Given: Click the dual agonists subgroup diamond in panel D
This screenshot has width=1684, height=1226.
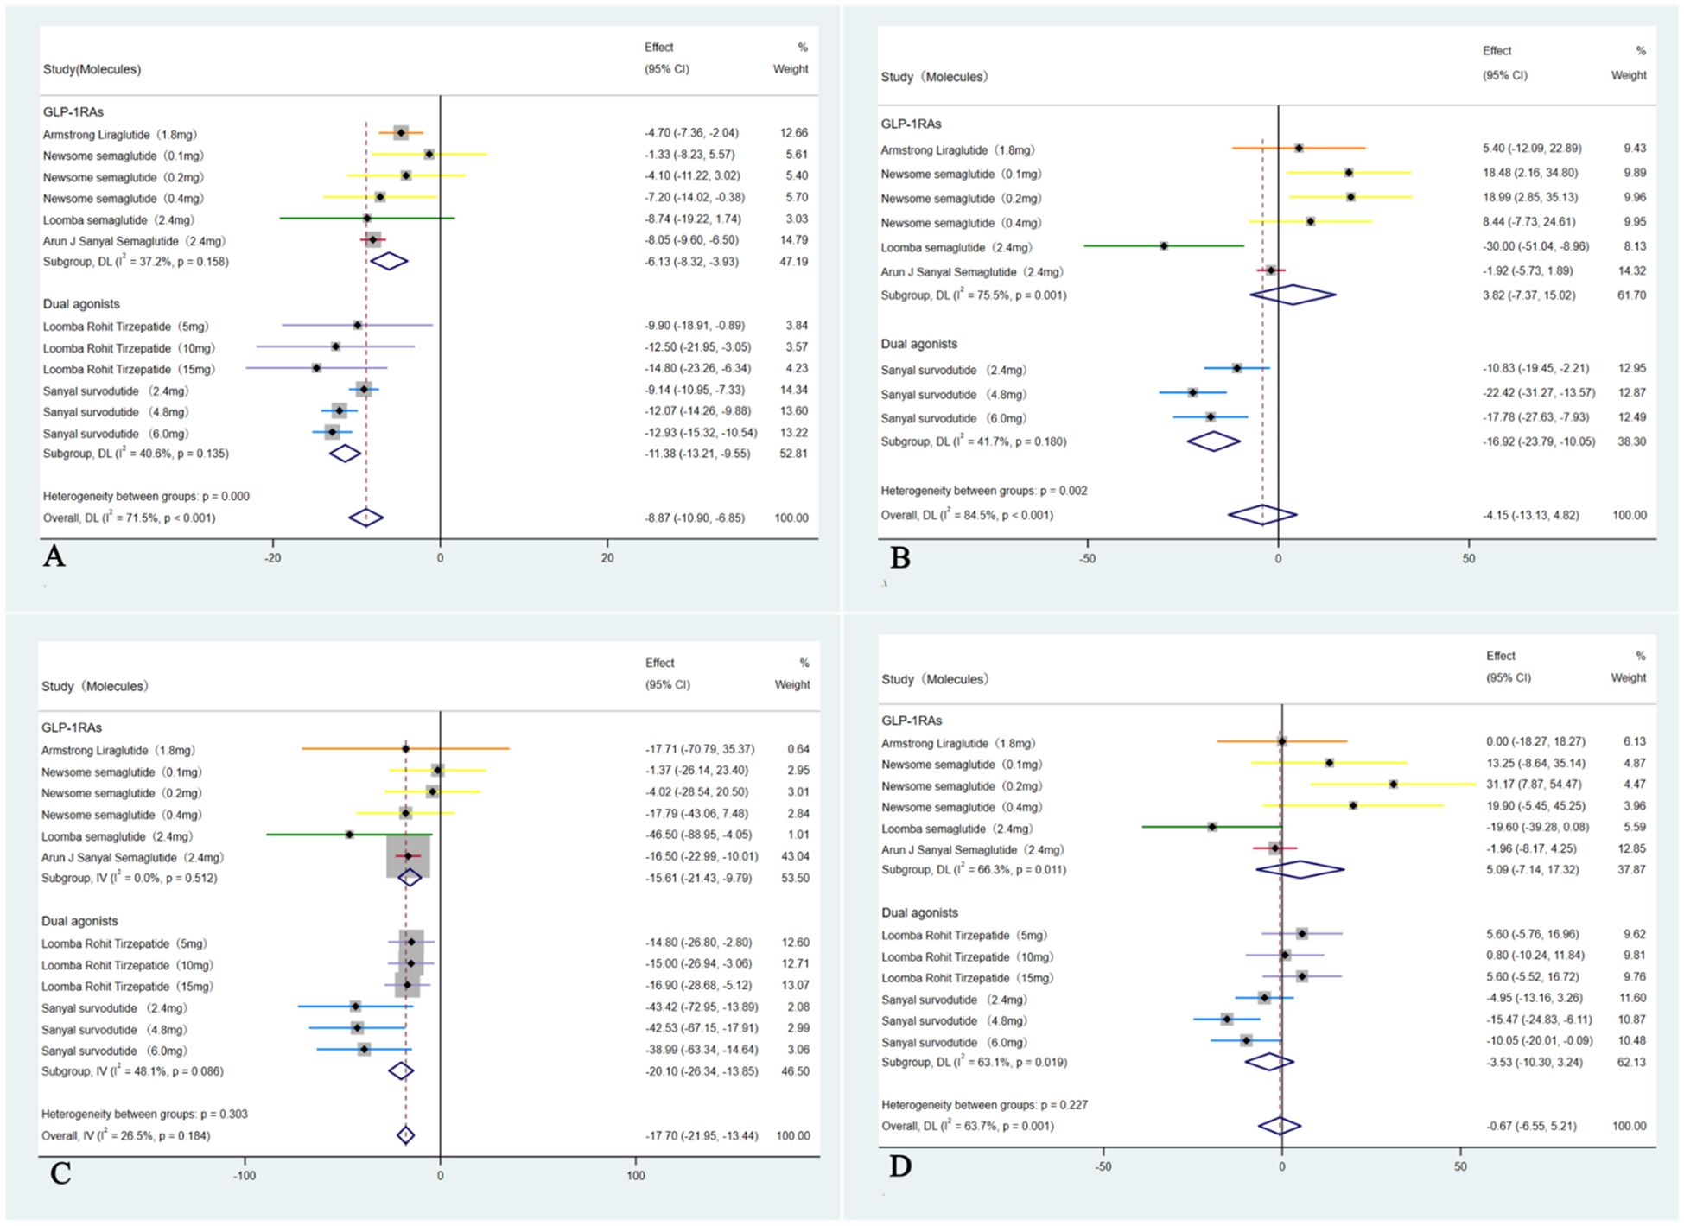Looking at the screenshot, I should coord(1268,1062).
